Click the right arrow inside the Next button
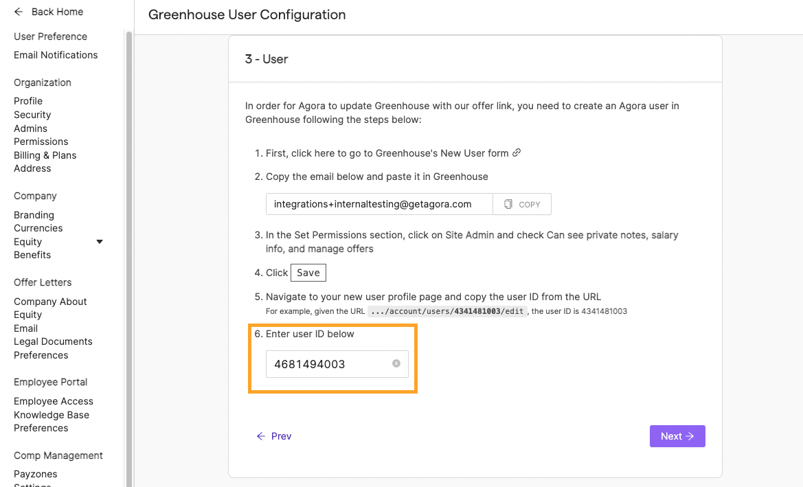Screen dimensions: 803x487 [x=690, y=435]
